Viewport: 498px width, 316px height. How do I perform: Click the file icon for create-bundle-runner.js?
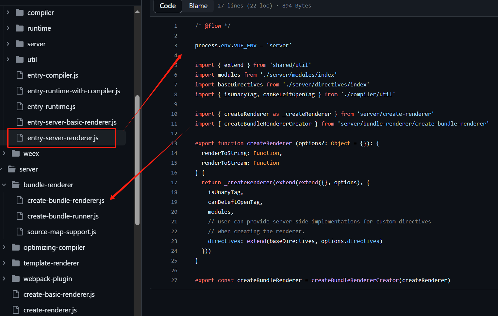[x=20, y=216]
